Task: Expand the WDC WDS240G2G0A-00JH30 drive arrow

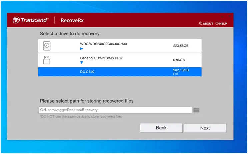Action: pyautogui.click(x=81, y=49)
